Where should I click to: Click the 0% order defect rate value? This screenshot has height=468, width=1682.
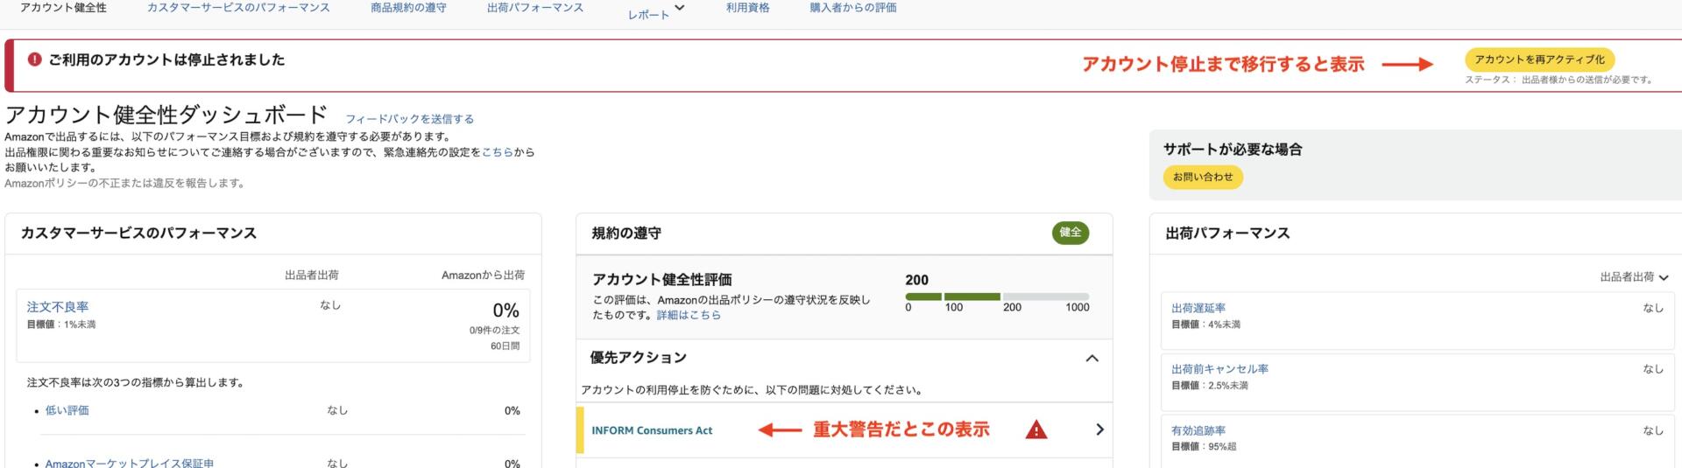tap(505, 311)
